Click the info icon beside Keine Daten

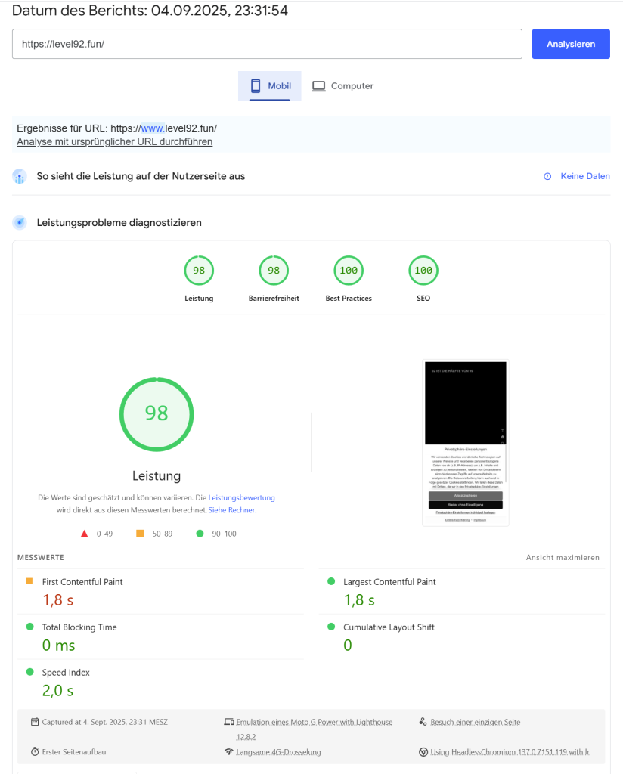point(547,176)
